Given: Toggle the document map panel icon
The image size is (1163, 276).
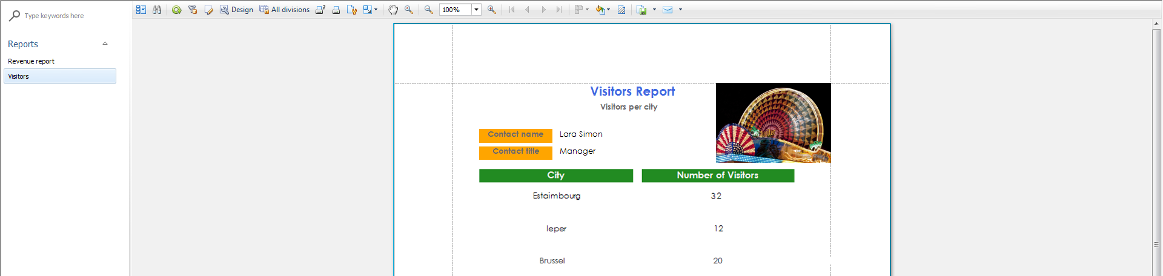Looking at the screenshot, I should 141,10.
